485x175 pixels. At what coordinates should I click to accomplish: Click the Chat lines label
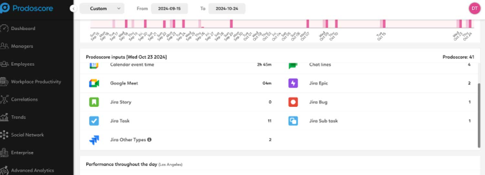pyautogui.click(x=320, y=64)
